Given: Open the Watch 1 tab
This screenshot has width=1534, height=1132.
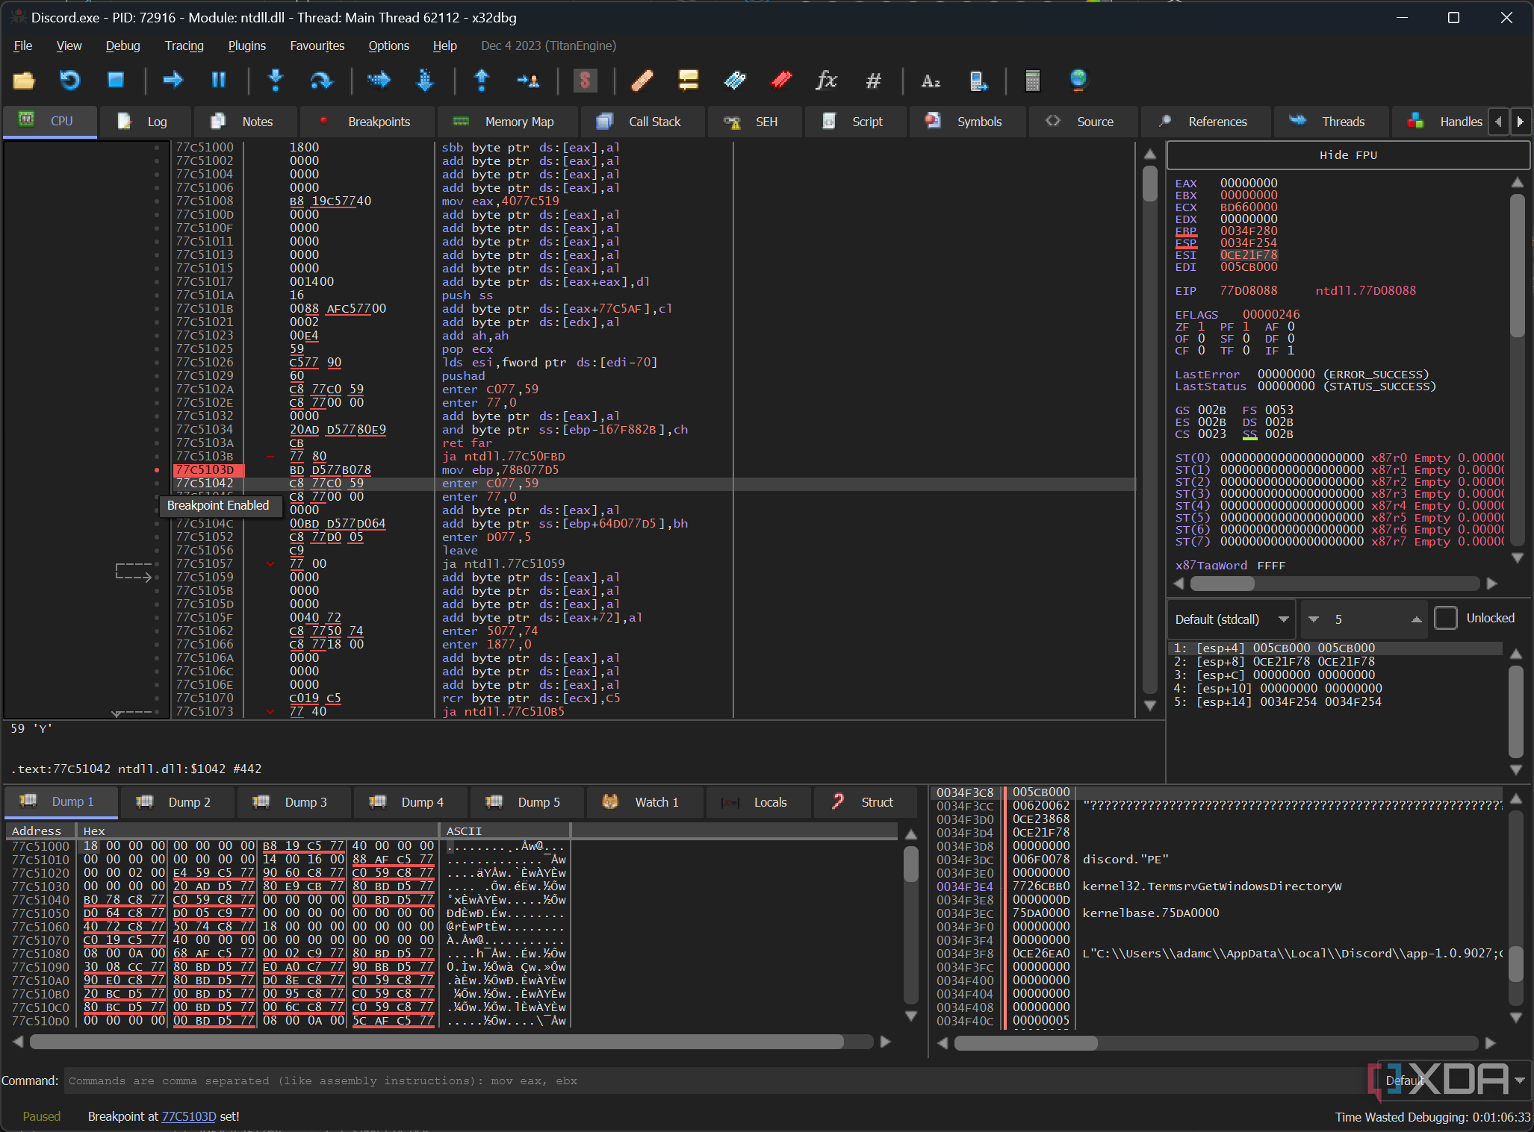Looking at the screenshot, I should [645, 802].
